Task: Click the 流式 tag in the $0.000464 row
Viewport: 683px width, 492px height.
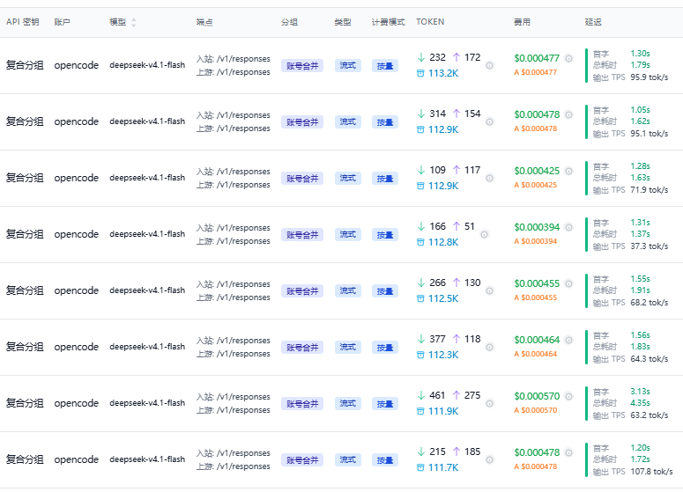Action: pos(347,347)
